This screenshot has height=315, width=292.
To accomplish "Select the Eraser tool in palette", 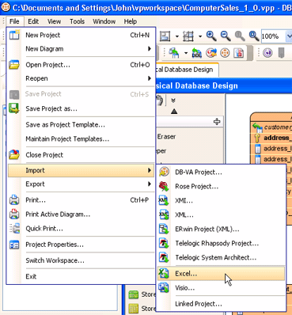I will [x=166, y=136].
